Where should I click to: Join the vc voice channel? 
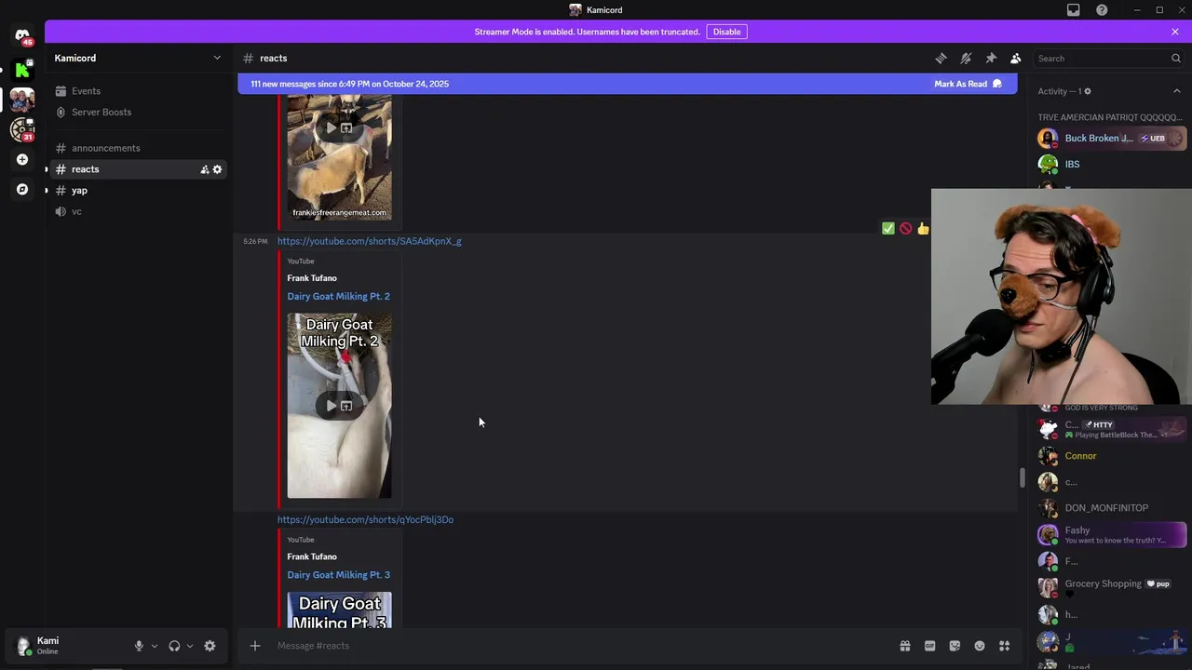(140, 211)
